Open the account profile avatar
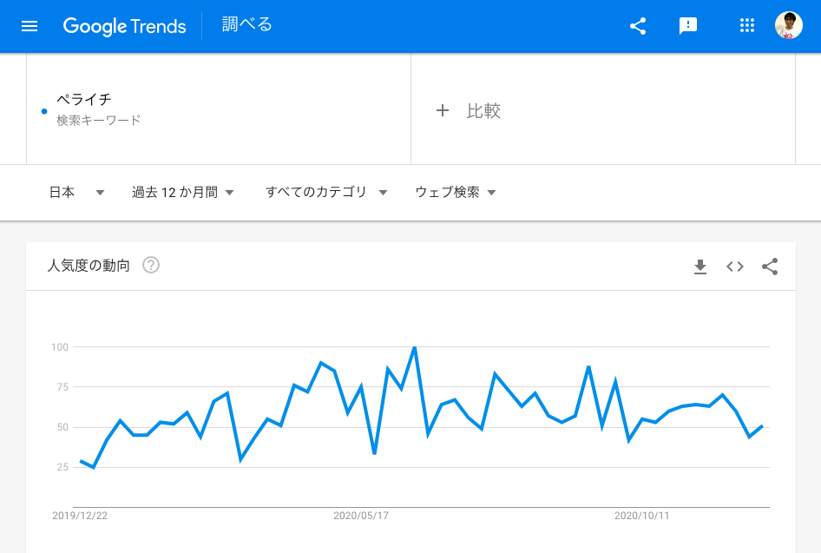821x553 pixels. coord(788,26)
